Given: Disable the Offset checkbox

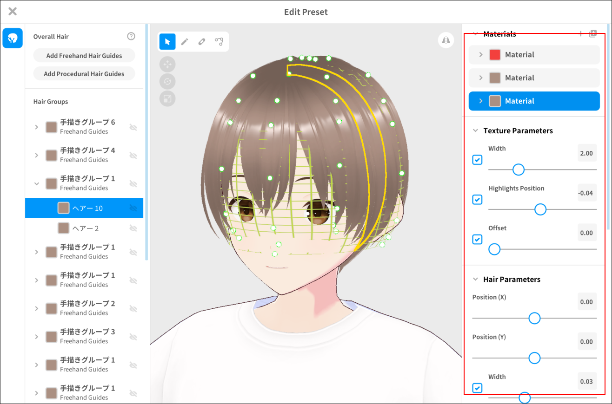Looking at the screenshot, I should click(x=477, y=239).
